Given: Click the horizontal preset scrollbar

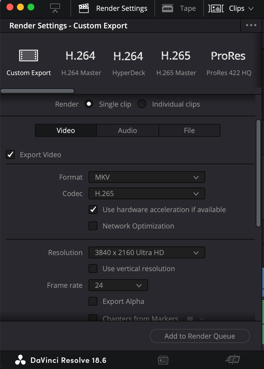Looking at the screenshot, I should (37, 91).
